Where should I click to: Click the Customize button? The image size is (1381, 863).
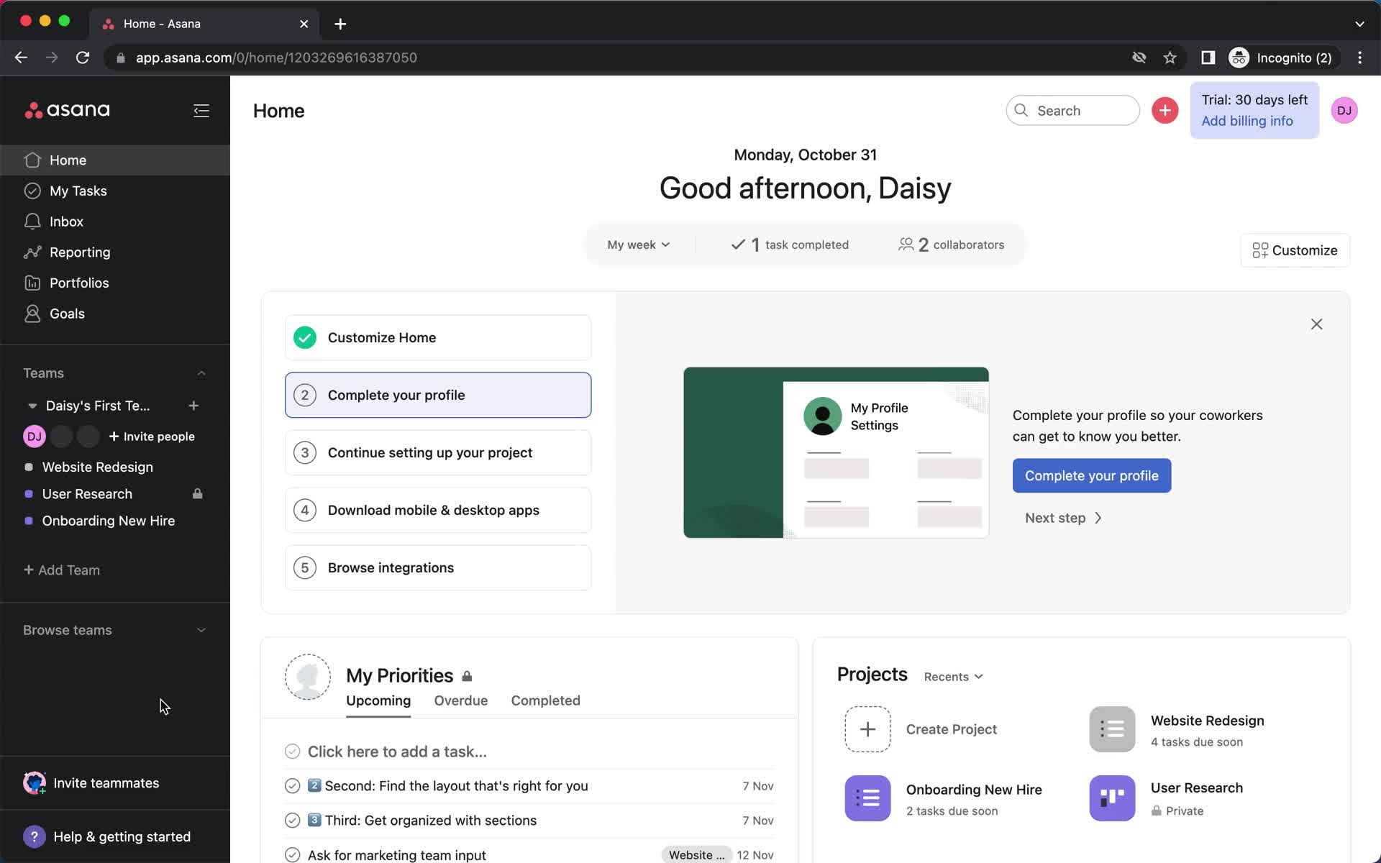click(x=1295, y=250)
